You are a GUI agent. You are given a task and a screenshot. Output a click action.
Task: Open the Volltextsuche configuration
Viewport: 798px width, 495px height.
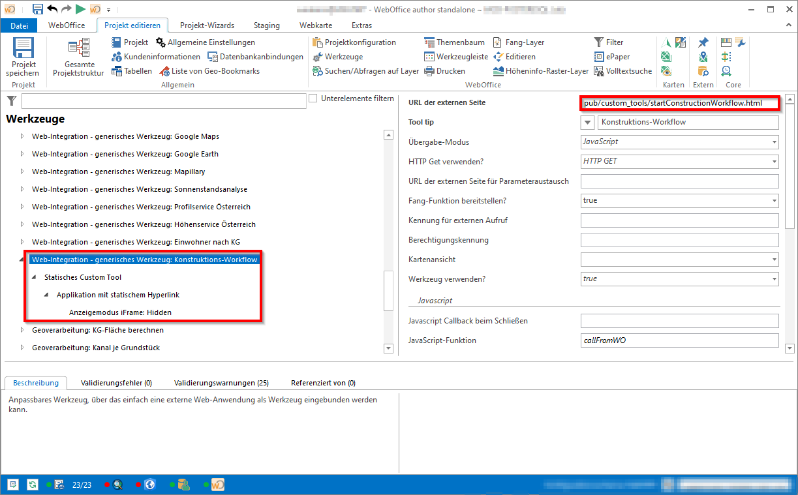[598, 70]
